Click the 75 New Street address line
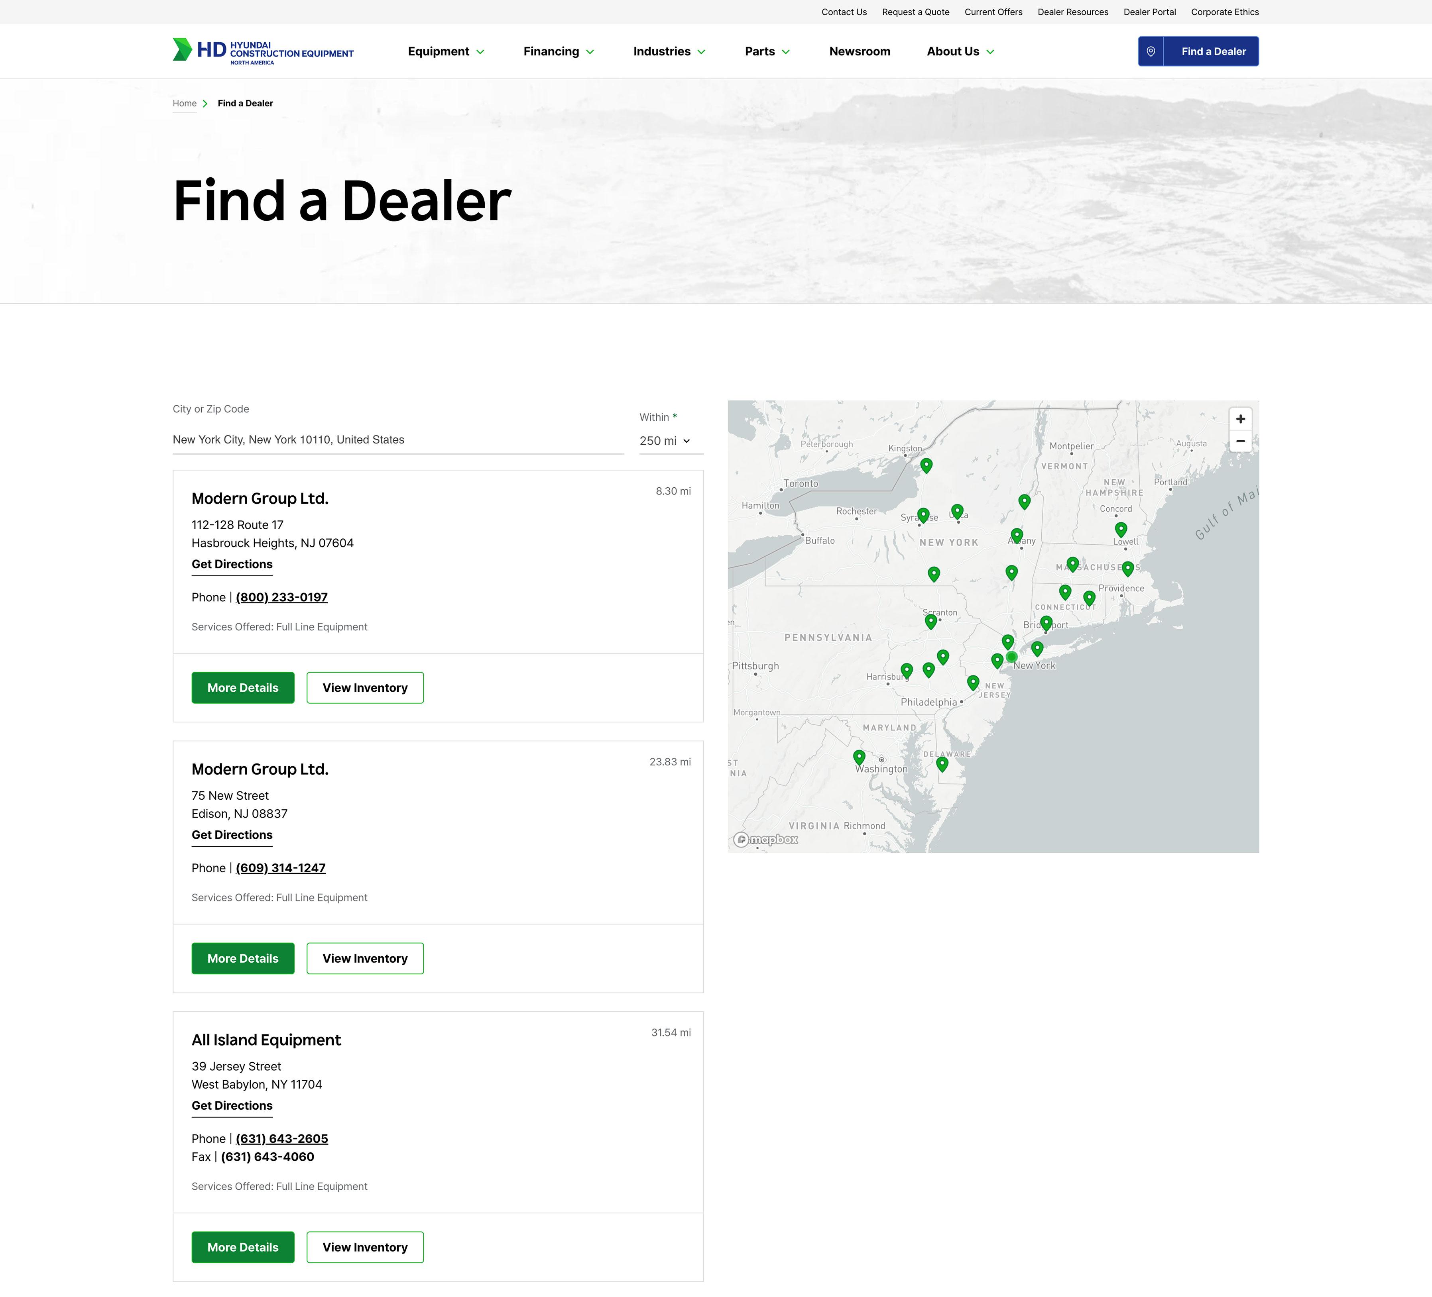This screenshot has width=1432, height=1297. pos(230,796)
